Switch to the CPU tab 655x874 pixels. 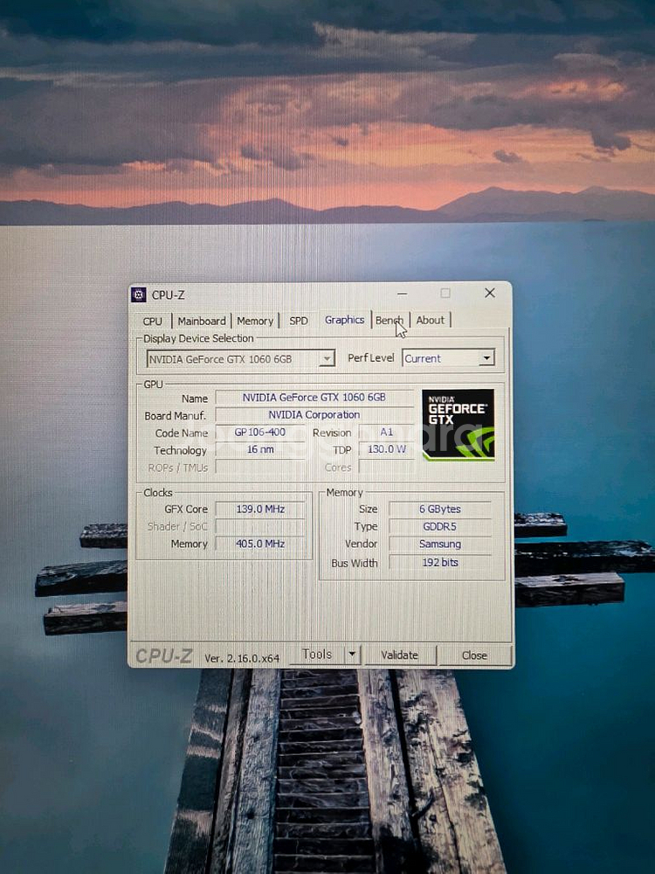pyautogui.click(x=153, y=321)
